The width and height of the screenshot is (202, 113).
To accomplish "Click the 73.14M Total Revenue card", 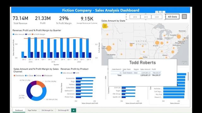I will [x=20, y=20].
